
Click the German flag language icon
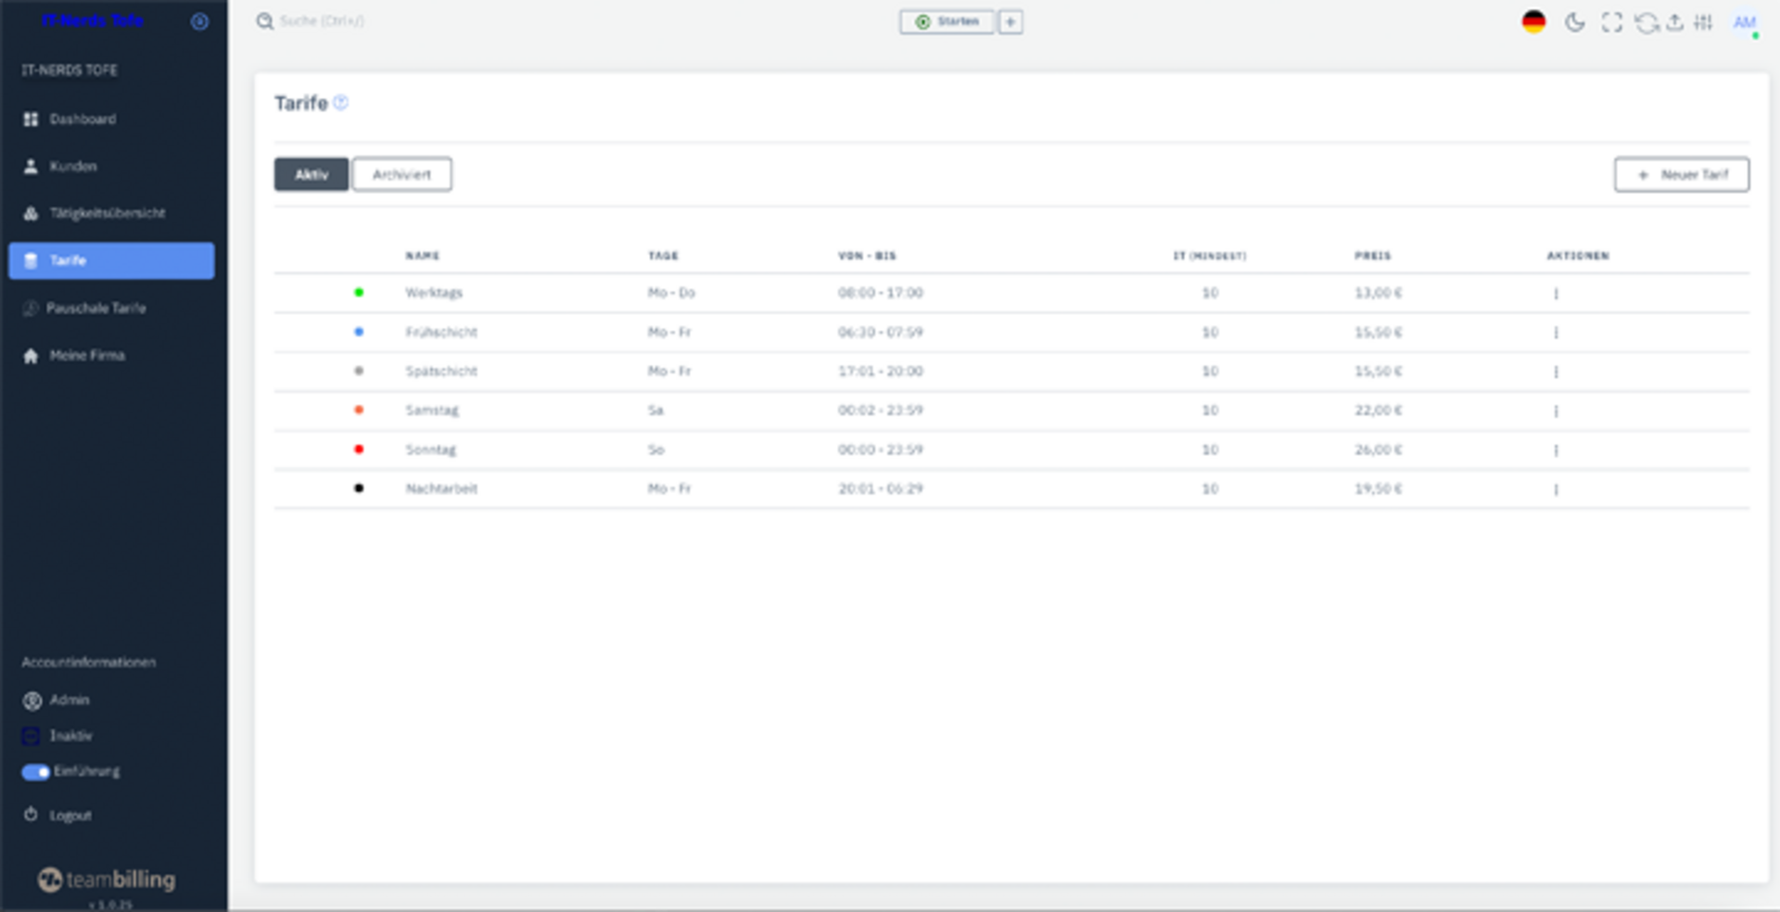(x=1533, y=22)
